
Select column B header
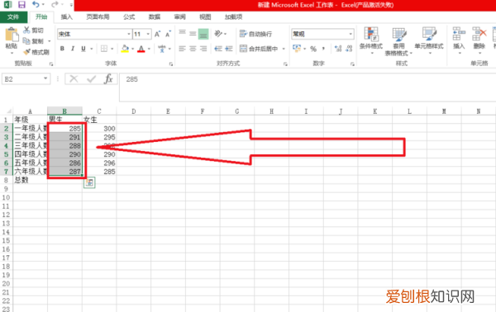pyautogui.click(x=64, y=111)
